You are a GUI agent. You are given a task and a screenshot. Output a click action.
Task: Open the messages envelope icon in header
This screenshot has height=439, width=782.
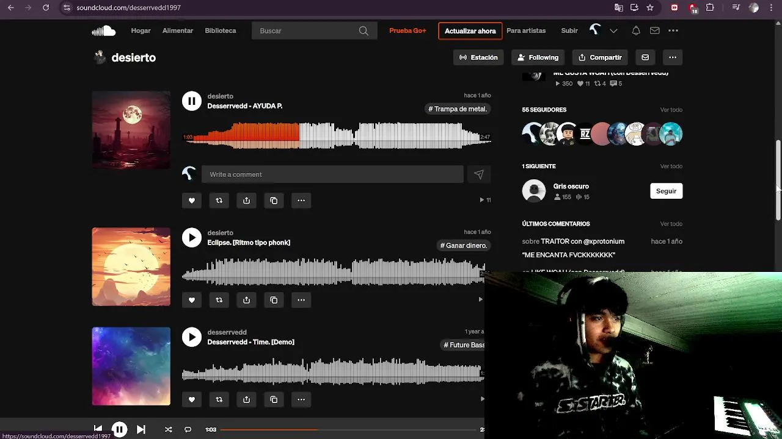click(654, 30)
